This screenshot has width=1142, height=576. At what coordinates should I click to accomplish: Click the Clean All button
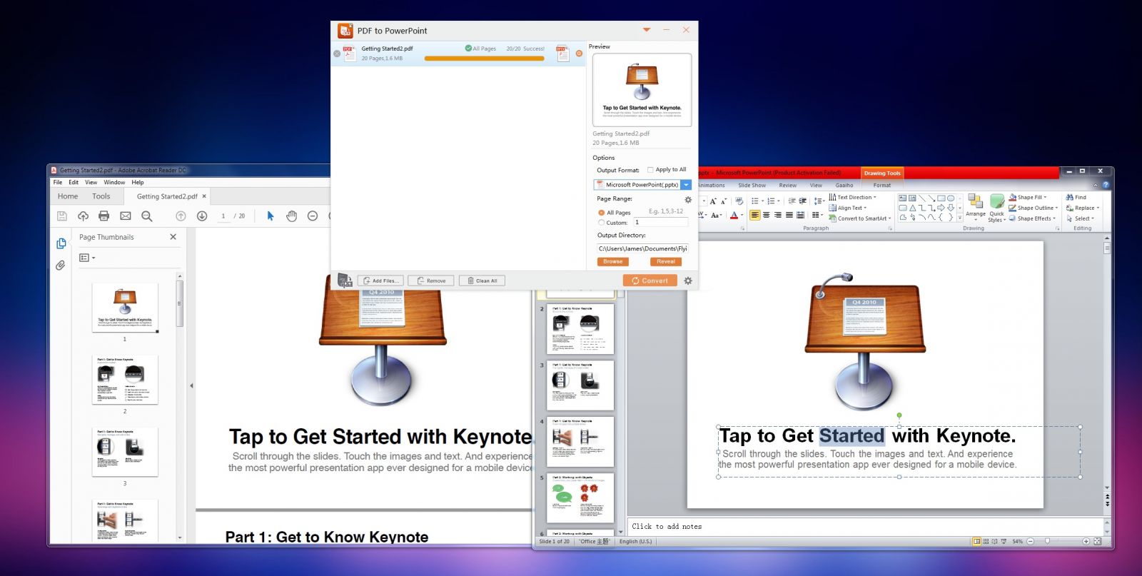click(x=482, y=281)
